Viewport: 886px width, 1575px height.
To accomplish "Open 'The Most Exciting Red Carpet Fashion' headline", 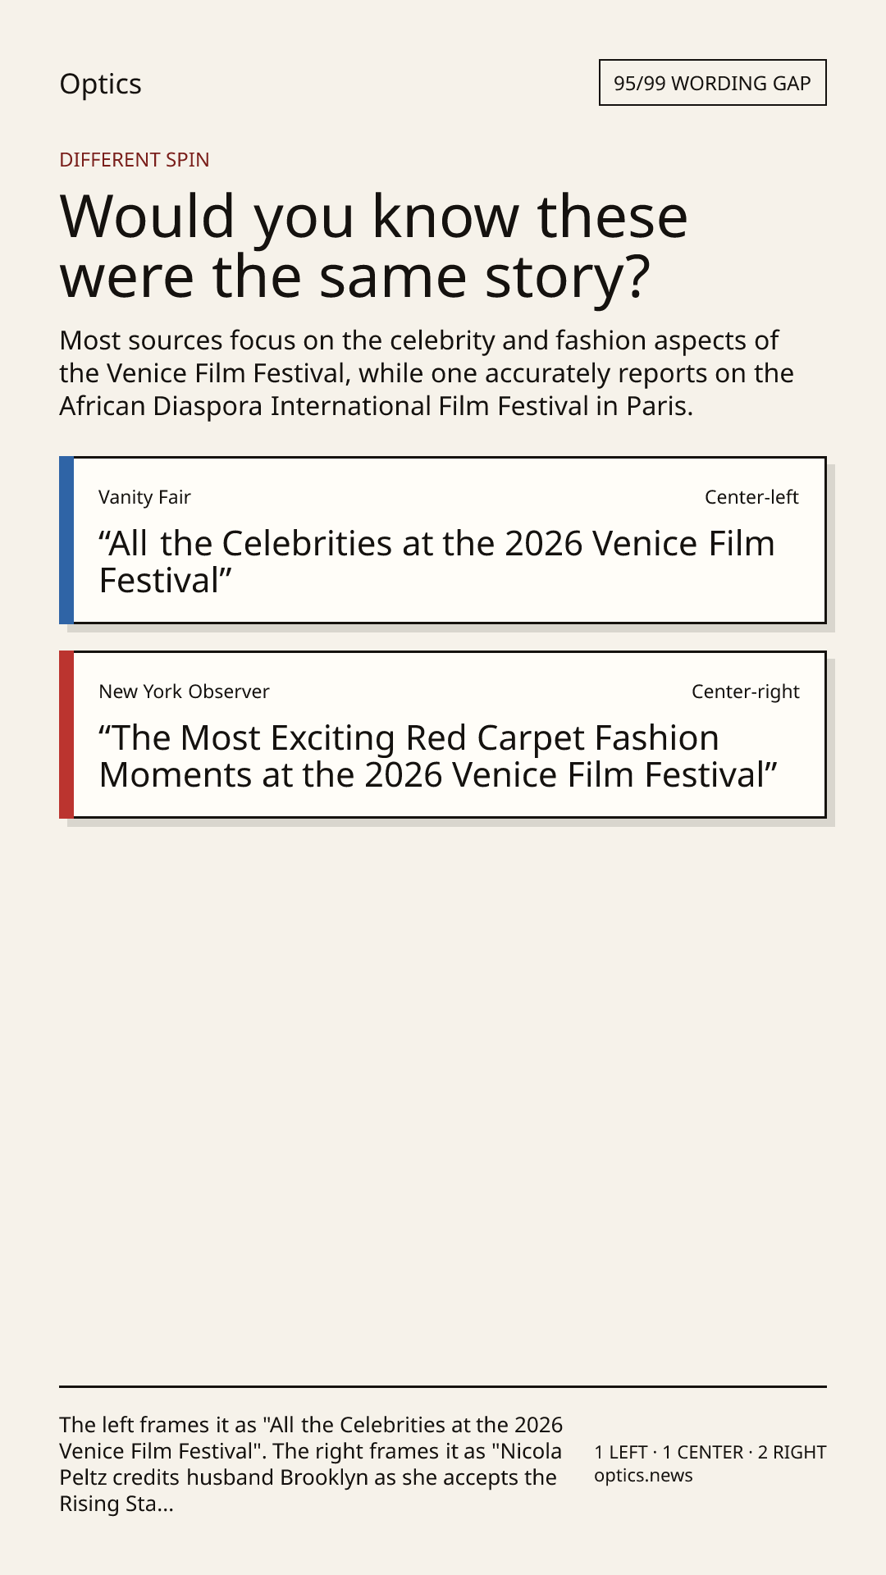I will coord(438,756).
